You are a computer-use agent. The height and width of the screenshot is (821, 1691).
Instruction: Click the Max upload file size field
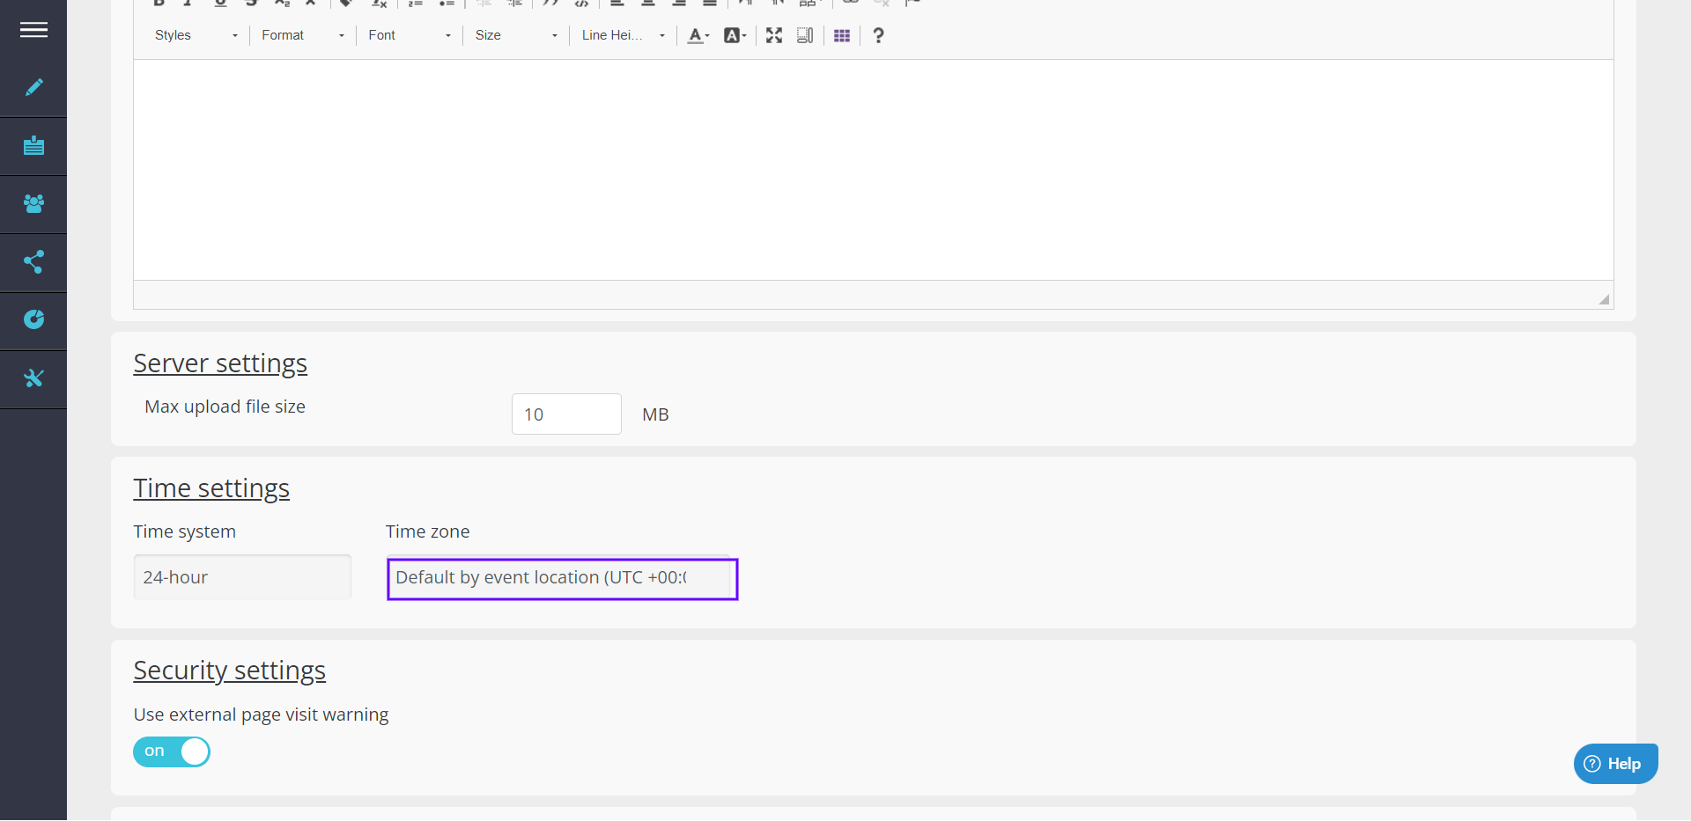(566, 414)
